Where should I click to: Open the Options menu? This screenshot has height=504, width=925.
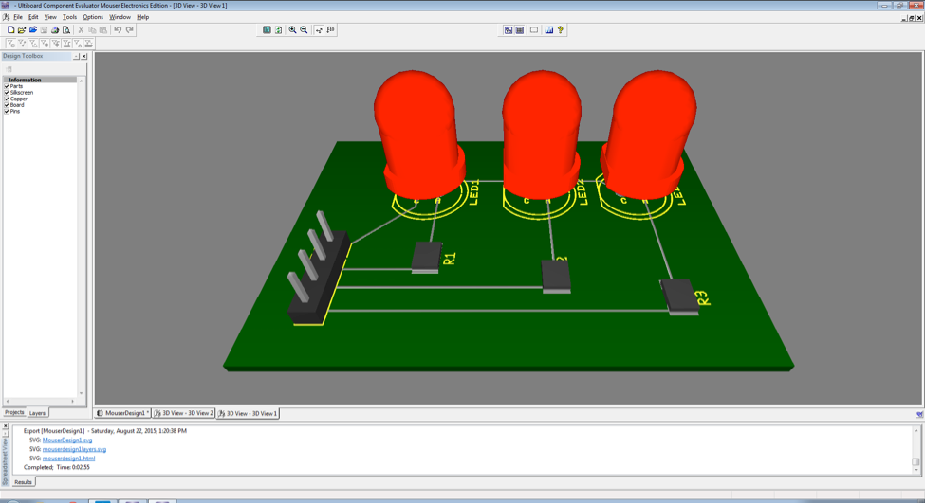tap(93, 17)
